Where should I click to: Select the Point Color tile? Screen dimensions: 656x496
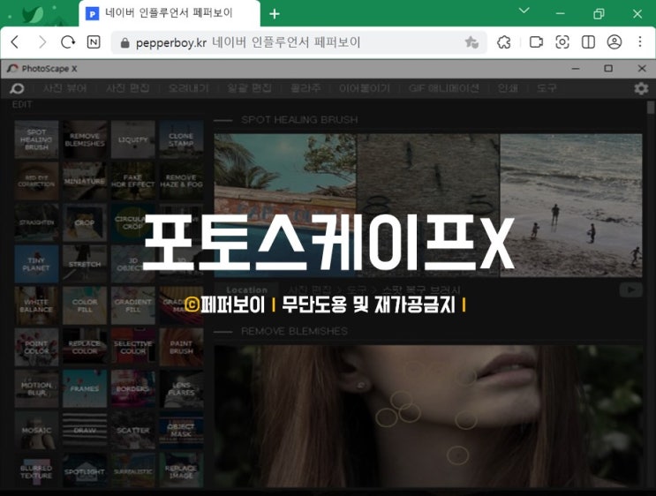click(36, 347)
